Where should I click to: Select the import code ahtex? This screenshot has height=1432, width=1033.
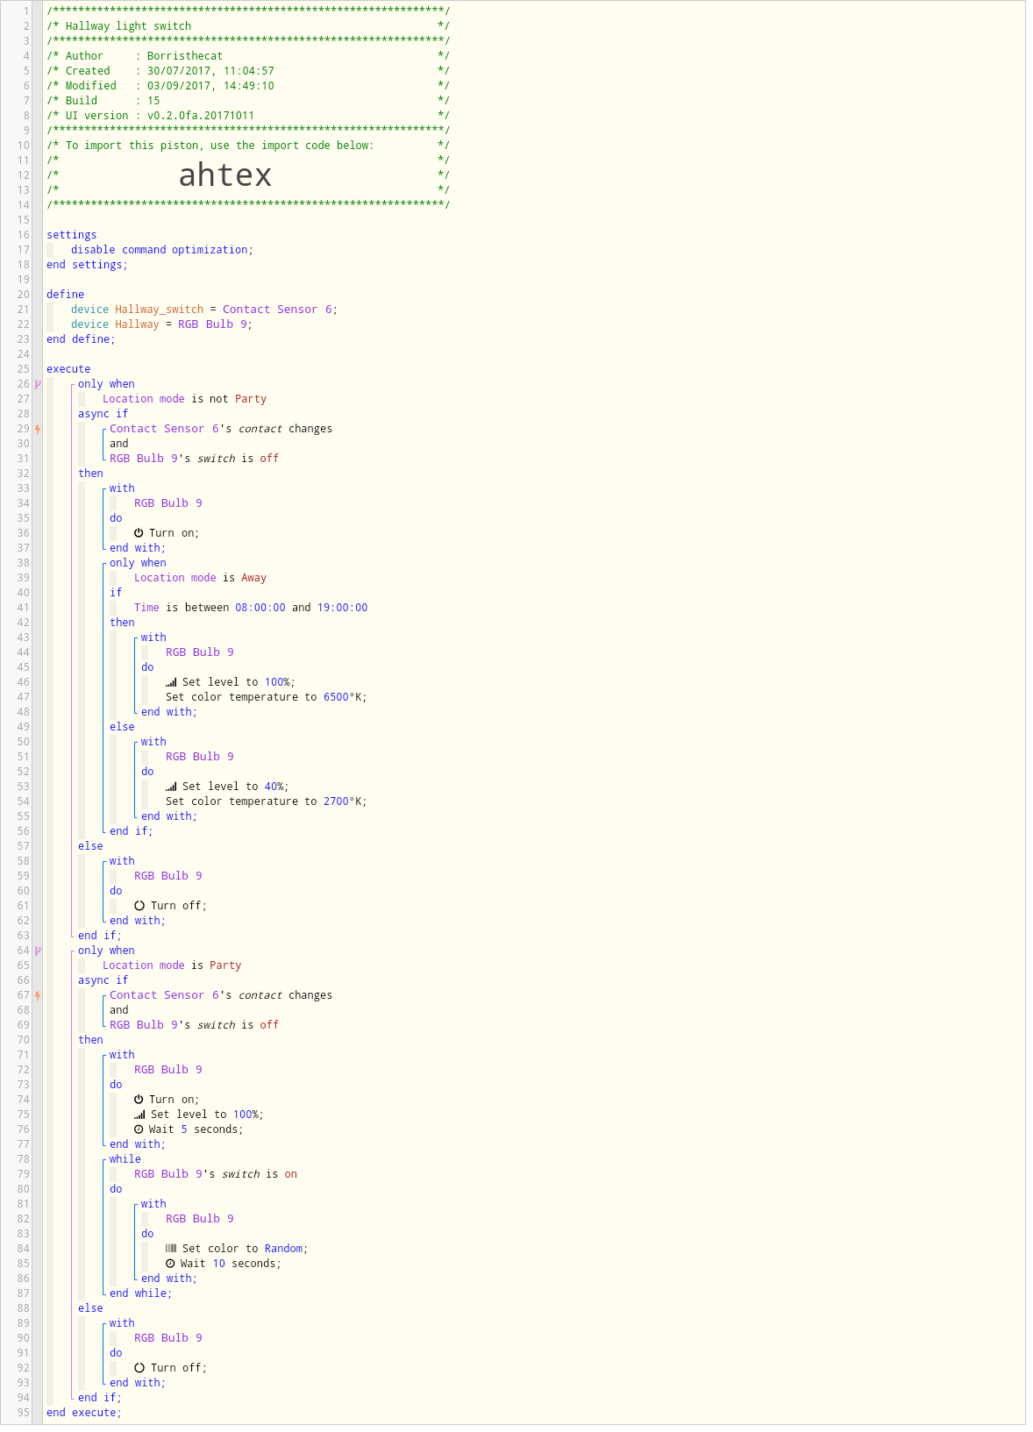click(225, 175)
